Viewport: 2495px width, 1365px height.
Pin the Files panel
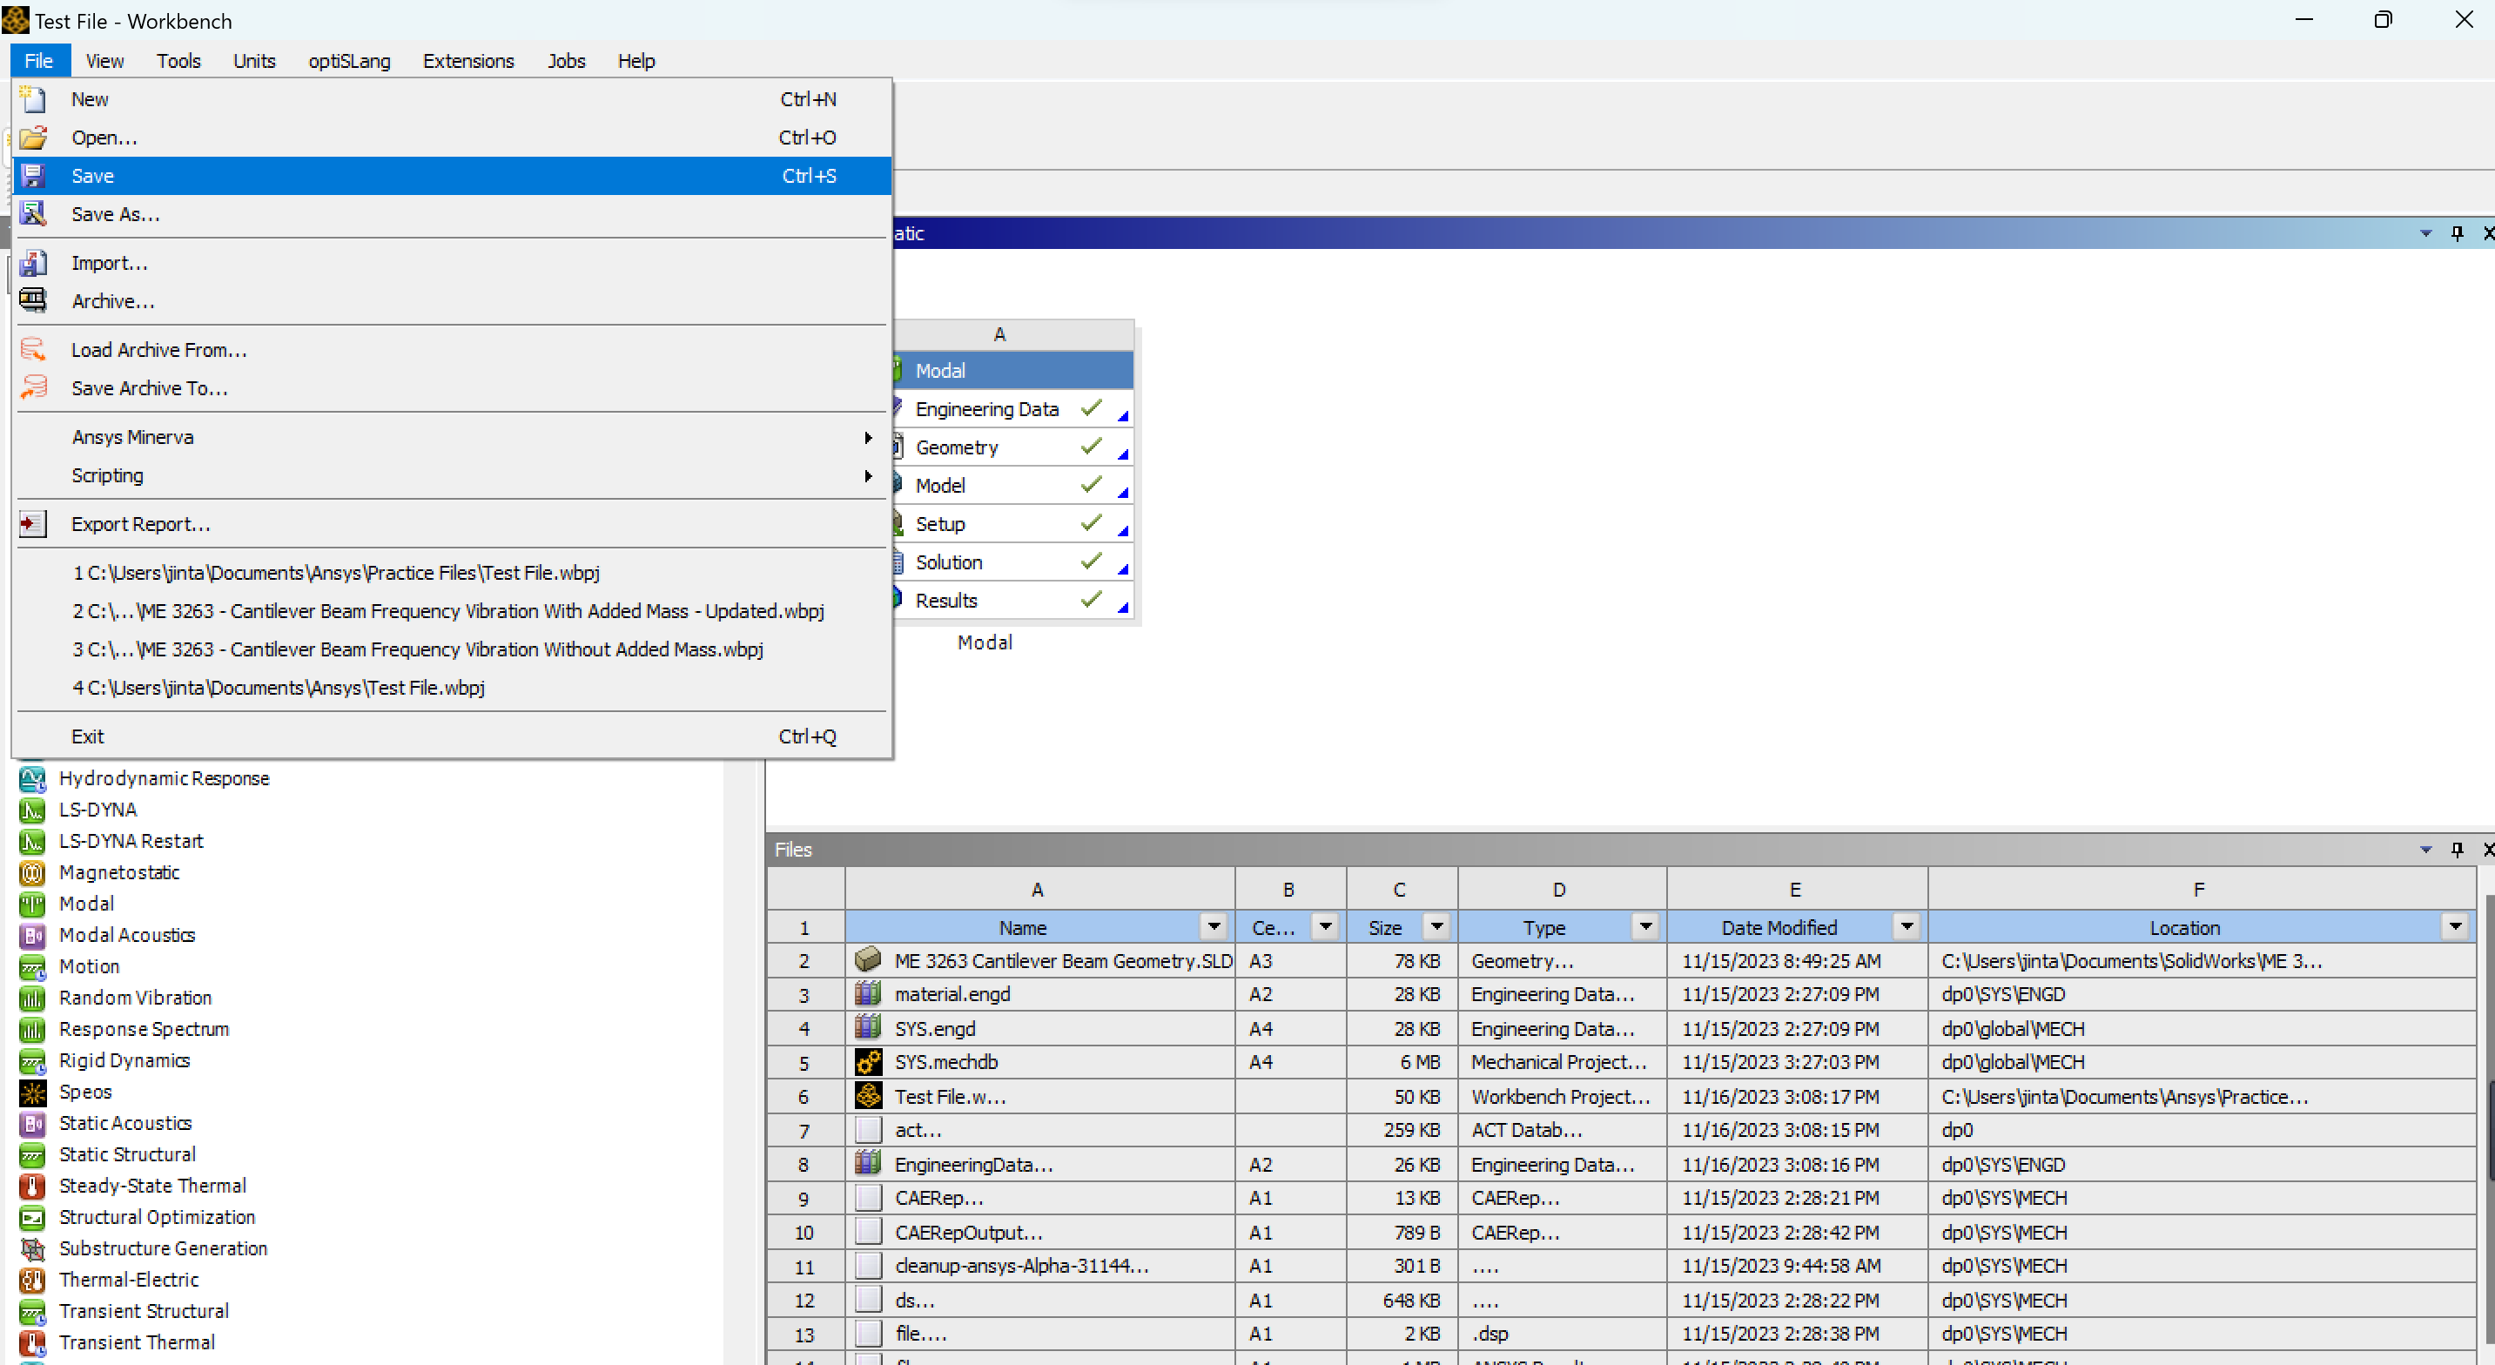tap(2458, 849)
